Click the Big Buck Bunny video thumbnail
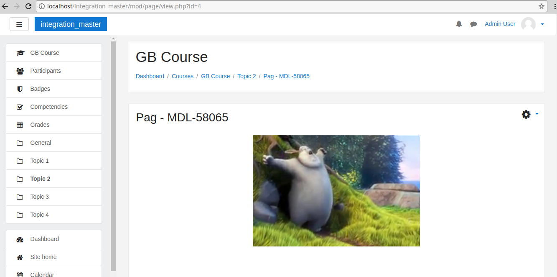Viewport: 557px width, 277px height. (x=336, y=190)
